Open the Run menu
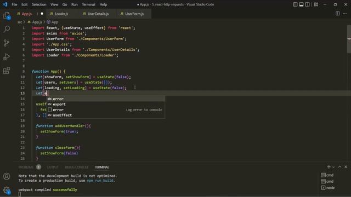This screenshot has width=351, height=197. coord(75,4)
